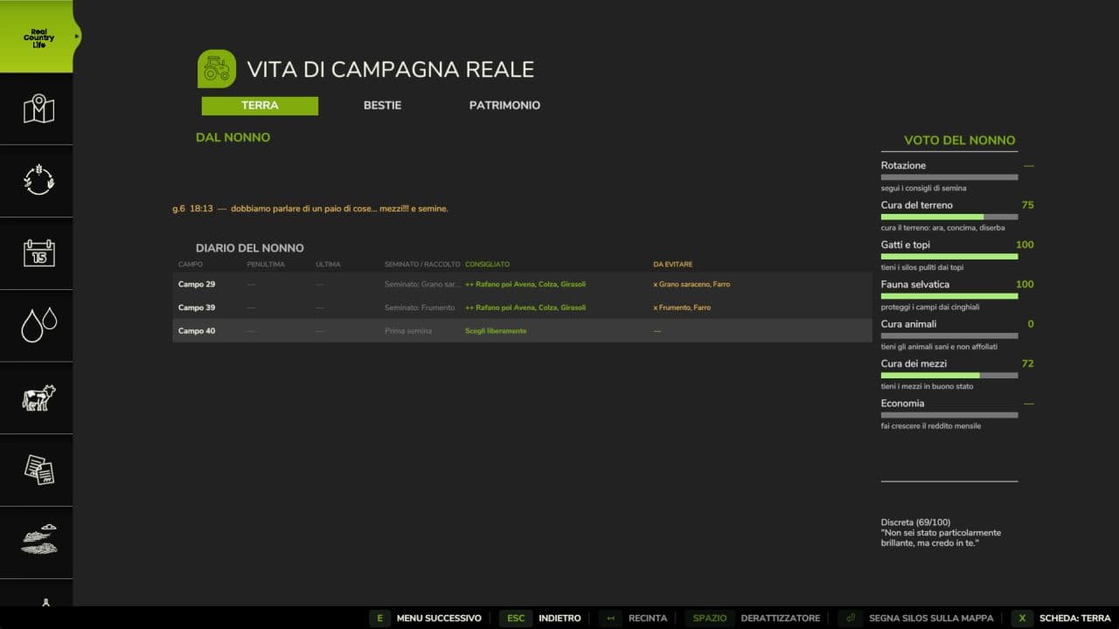The image size is (1119, 629).
Task: Click SCHEDA: TERRA action
Action: tap(1075, 619)
